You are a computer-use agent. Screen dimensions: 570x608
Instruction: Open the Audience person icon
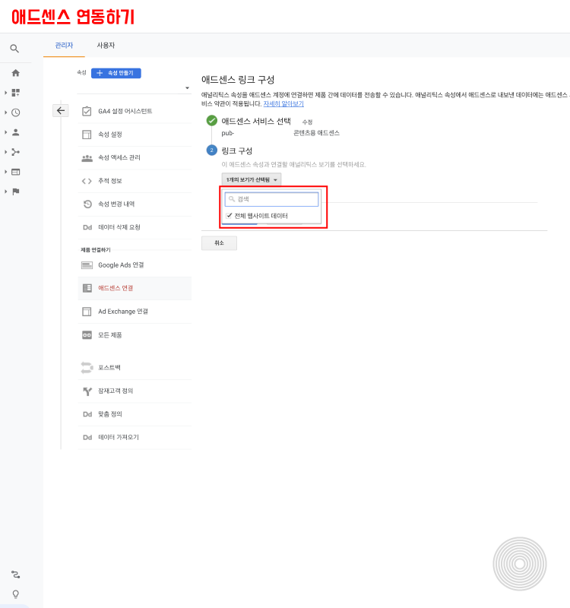[15, 132]
